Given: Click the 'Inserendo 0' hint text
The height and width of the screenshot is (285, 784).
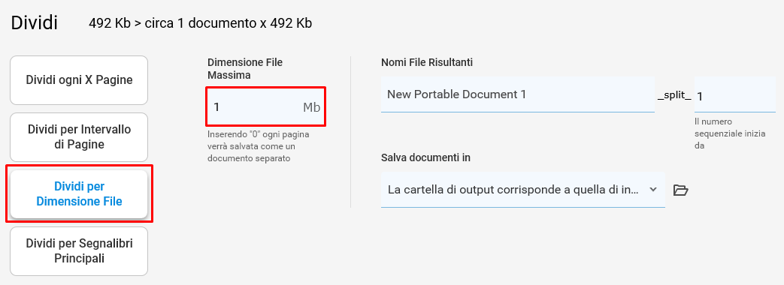Looking at the screenshot, I should pyautogui.click(x=258, y=146).
